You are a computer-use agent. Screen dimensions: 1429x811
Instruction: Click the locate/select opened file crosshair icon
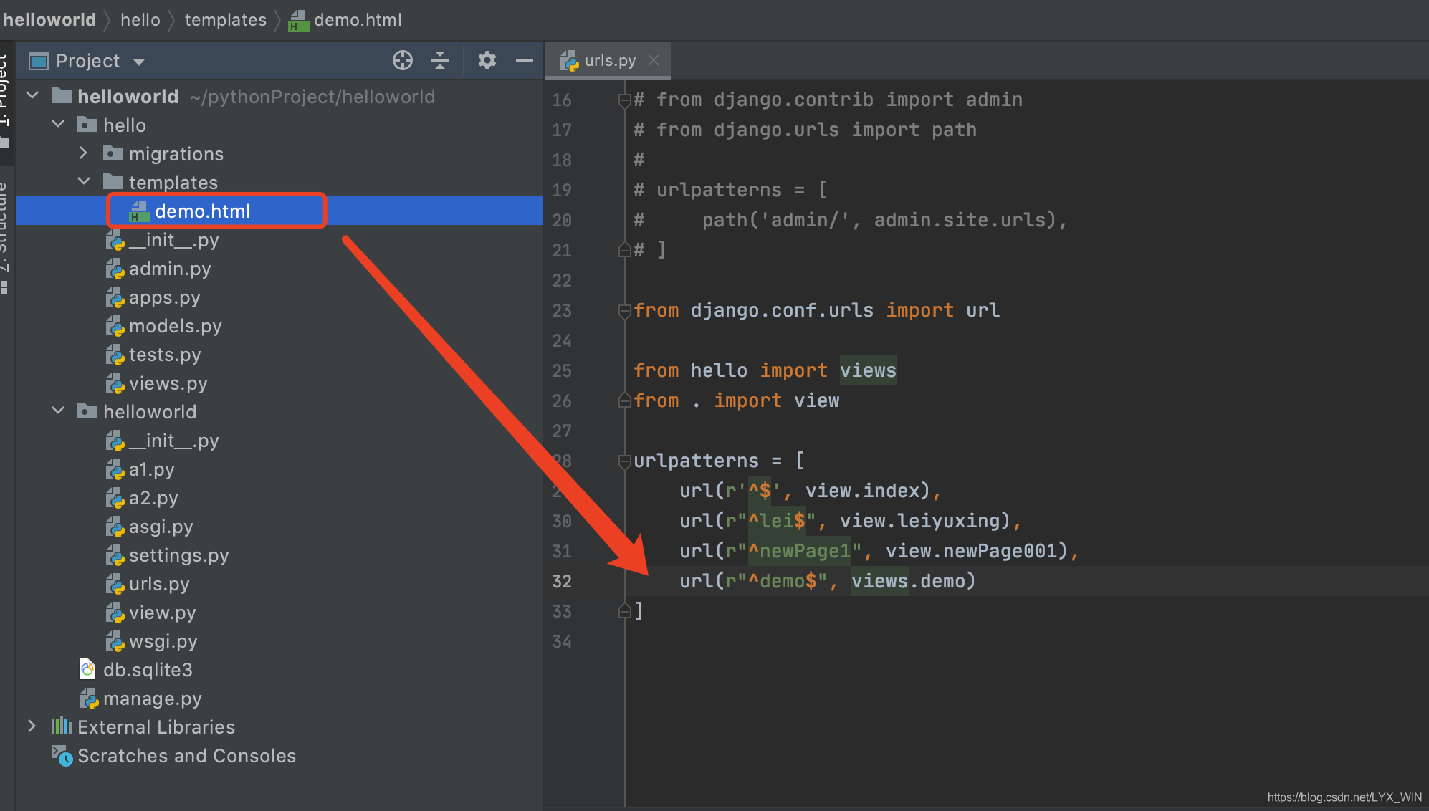pos(403,61)
